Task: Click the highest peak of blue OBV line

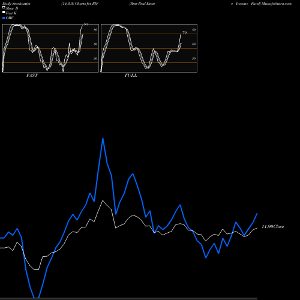Action: coord(103,139)
